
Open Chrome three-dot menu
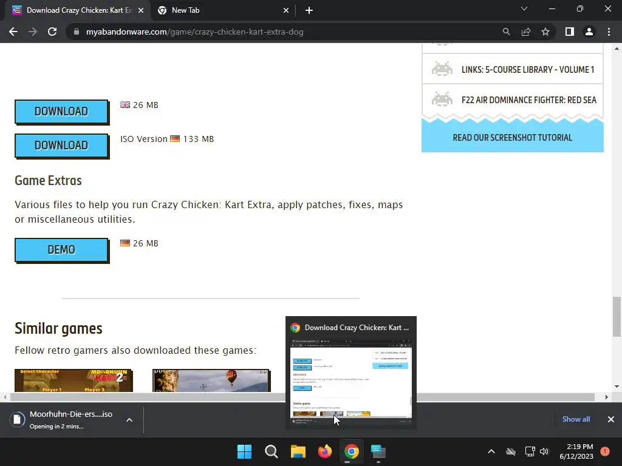[x=609, y=32]
